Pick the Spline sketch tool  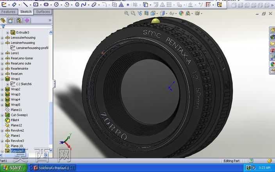[x=84, y=5]
